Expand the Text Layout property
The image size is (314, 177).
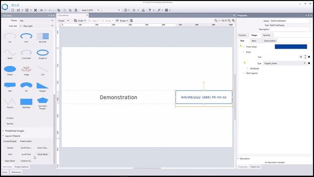pyautogui.click(x=244, y=73)
